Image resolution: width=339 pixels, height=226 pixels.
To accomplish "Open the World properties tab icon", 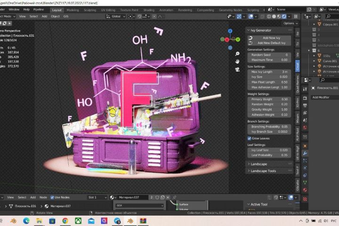I will click(x=305, y=128).
